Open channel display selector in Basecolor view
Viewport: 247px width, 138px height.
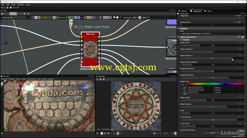point(98,133)
